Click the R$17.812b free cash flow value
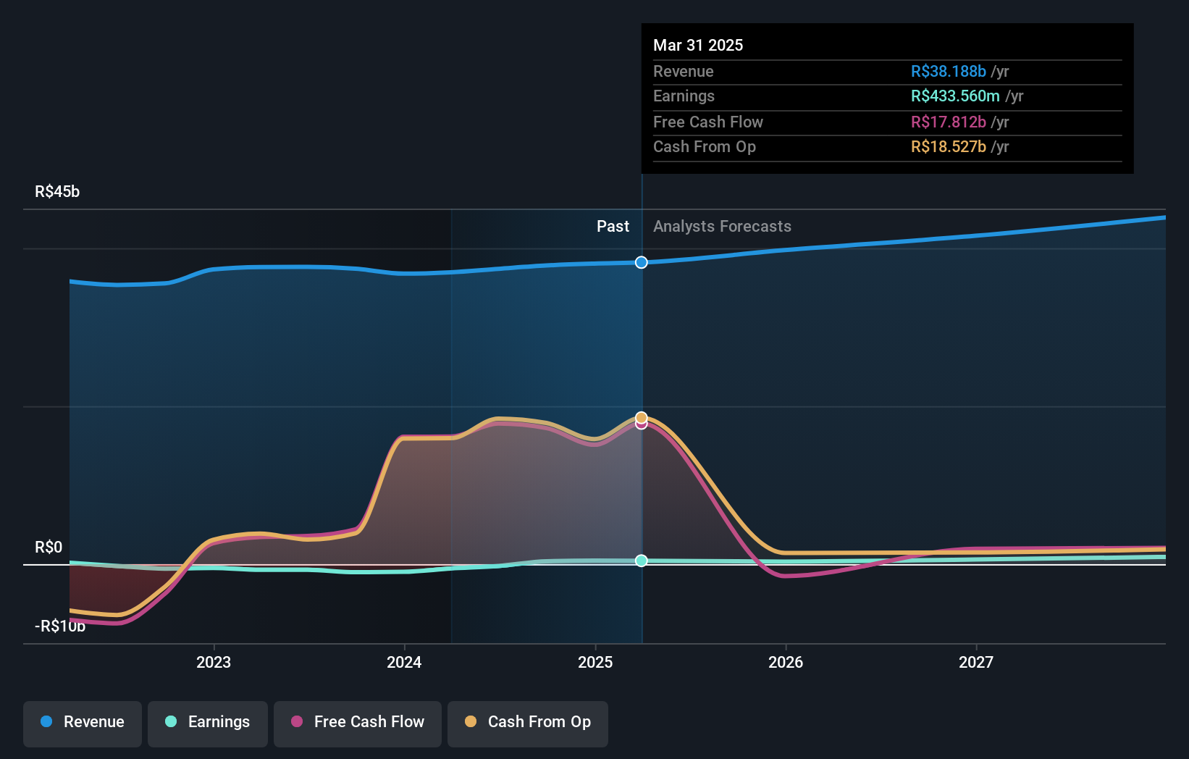The image size is (1189, 759). click(949, 122)
